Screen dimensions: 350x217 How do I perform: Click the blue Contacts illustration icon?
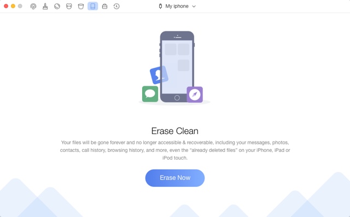159,75
